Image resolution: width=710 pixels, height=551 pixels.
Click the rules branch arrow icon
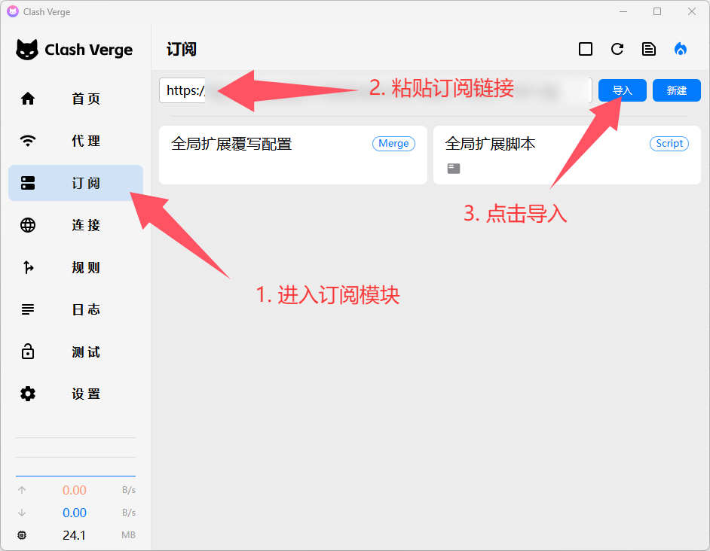point(28,267)
